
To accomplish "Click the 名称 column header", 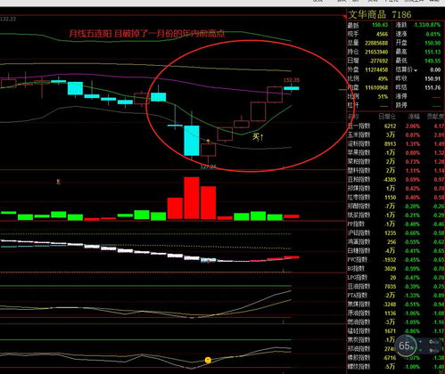I will 353,117.
